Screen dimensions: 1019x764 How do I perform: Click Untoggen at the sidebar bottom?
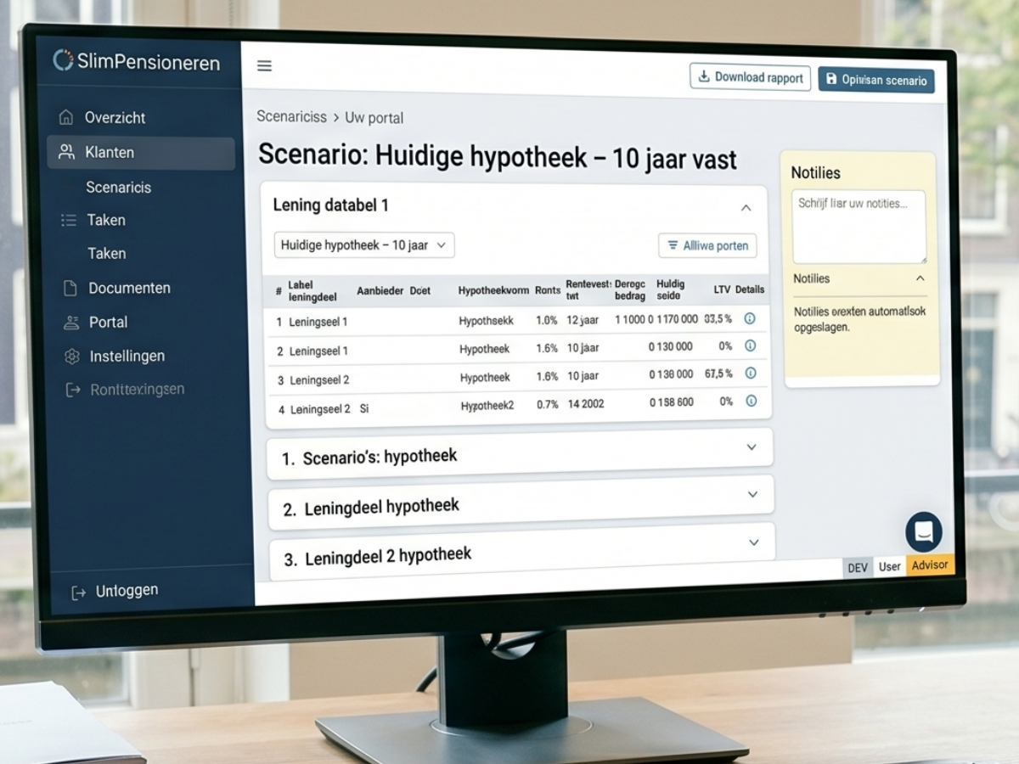point(115,591)
